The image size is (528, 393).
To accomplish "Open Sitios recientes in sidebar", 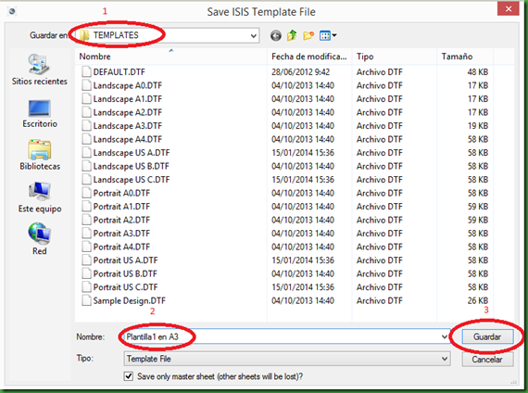I will coord(40,70).
